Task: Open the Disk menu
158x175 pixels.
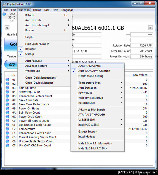Action: 47,10
